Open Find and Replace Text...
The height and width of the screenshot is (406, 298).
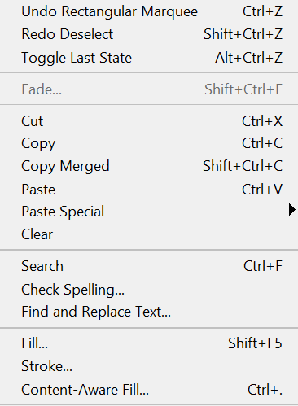[x=149, y=312]
